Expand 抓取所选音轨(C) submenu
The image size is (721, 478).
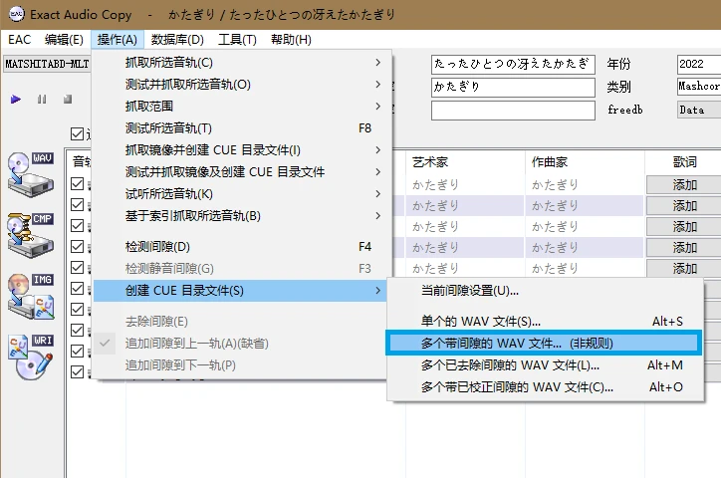coord(242,62)
